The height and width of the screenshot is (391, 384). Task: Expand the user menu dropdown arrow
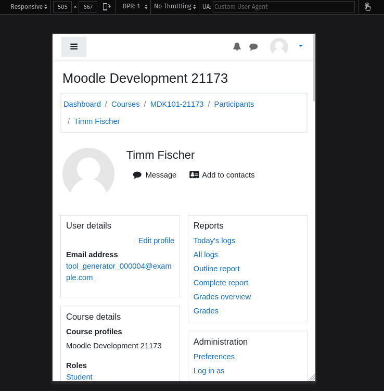point(301,46)
